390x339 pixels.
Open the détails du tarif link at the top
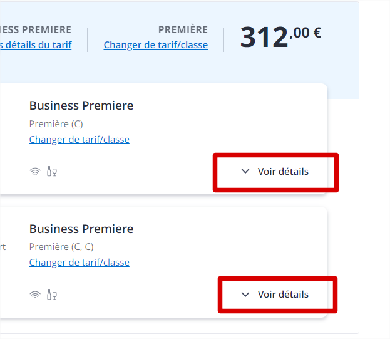(36, 45)
